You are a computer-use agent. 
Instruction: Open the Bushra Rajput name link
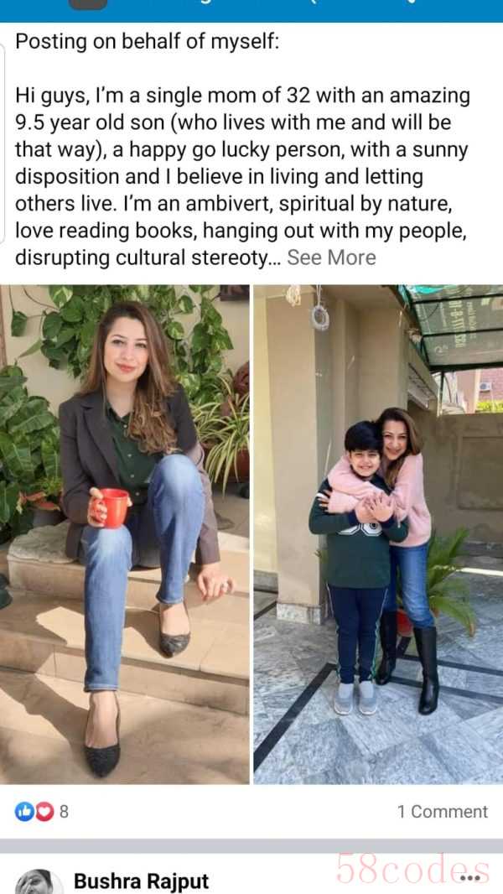coord(142,881)
